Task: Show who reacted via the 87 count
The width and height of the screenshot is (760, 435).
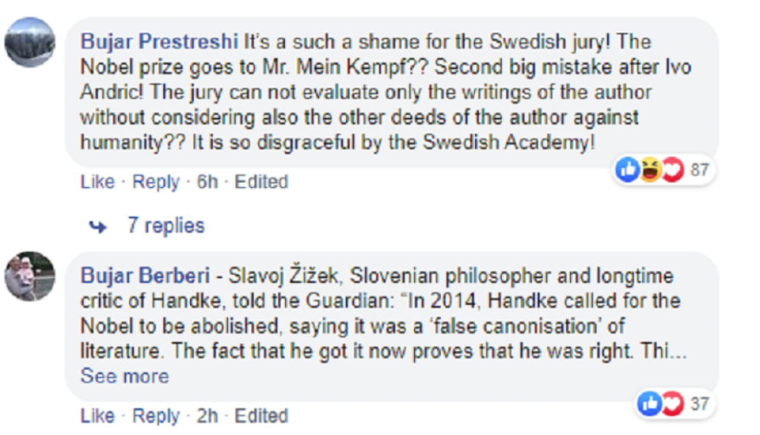Action: (x=699, y=170)
